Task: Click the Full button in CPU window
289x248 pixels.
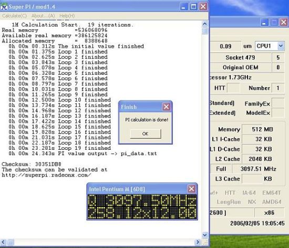Action: [221, 169]
